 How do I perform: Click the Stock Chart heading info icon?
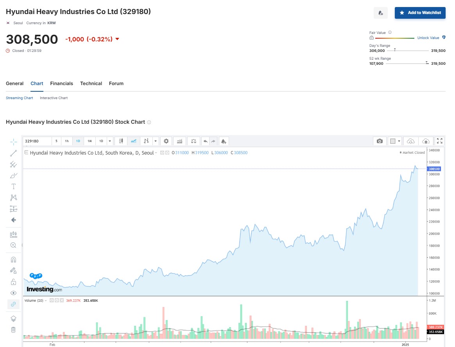(149, 122)
